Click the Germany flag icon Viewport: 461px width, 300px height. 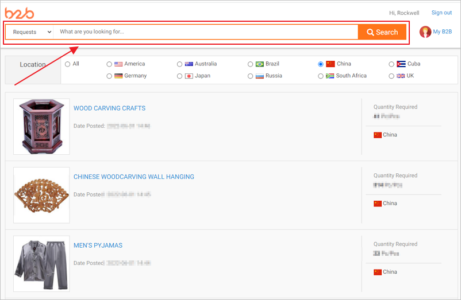[x=118, y=76]
